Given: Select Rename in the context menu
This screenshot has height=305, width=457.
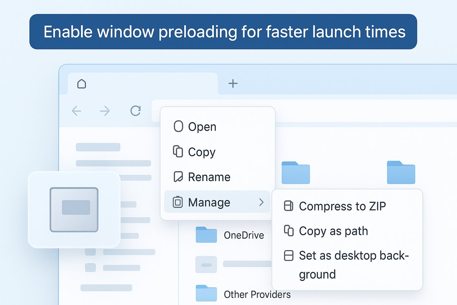Looking at the screenshot, I should (217, 177).
